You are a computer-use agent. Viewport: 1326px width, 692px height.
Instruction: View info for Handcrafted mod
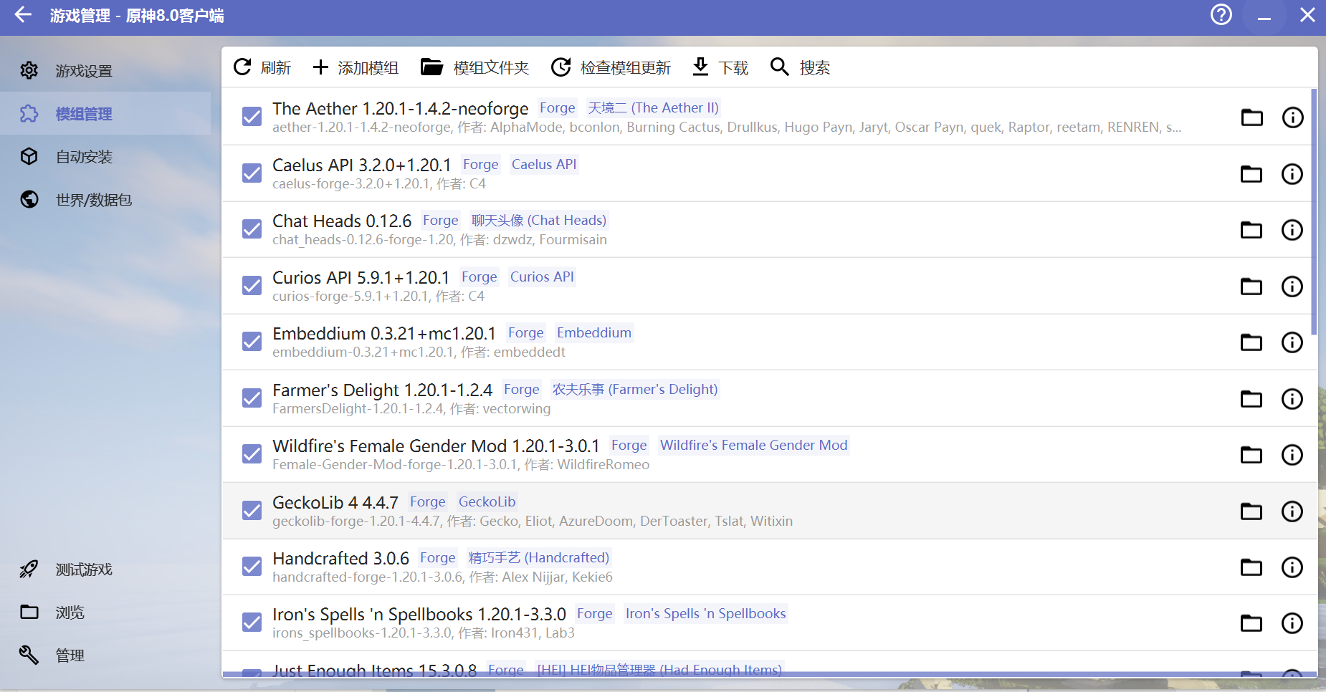tap(1292, 567)
